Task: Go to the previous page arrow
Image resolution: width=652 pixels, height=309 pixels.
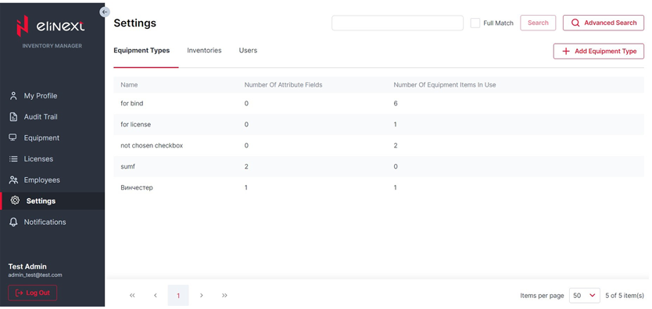Action: (x=156, y=295)
